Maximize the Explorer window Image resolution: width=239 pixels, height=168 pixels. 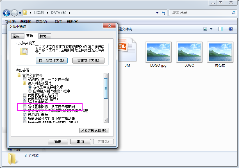tap(220, 3)
